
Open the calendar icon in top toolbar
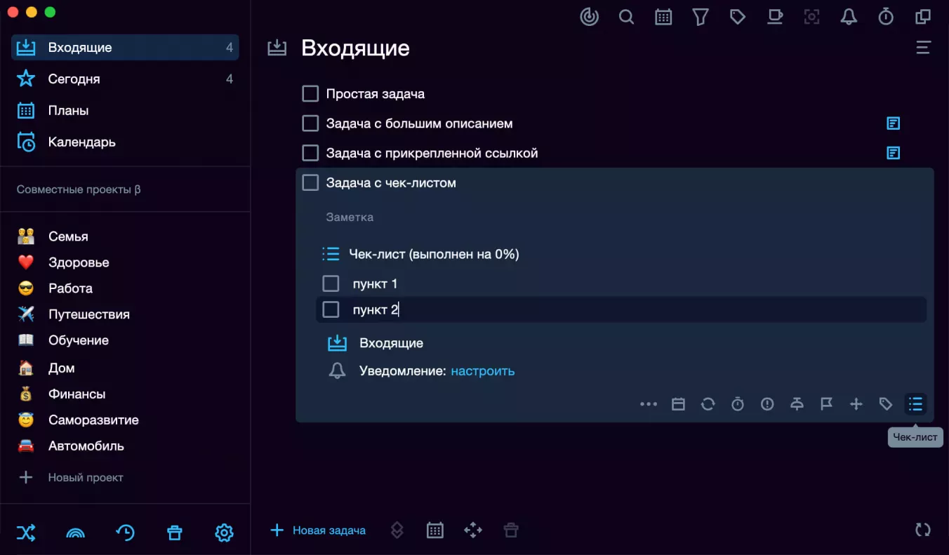coord(663,16)
